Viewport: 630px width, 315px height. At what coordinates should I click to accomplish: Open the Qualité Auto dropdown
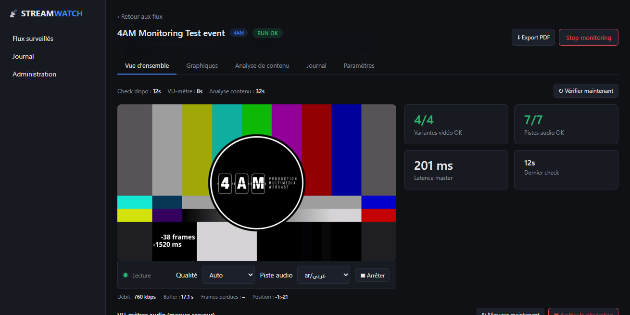click(x=228, y=275)
